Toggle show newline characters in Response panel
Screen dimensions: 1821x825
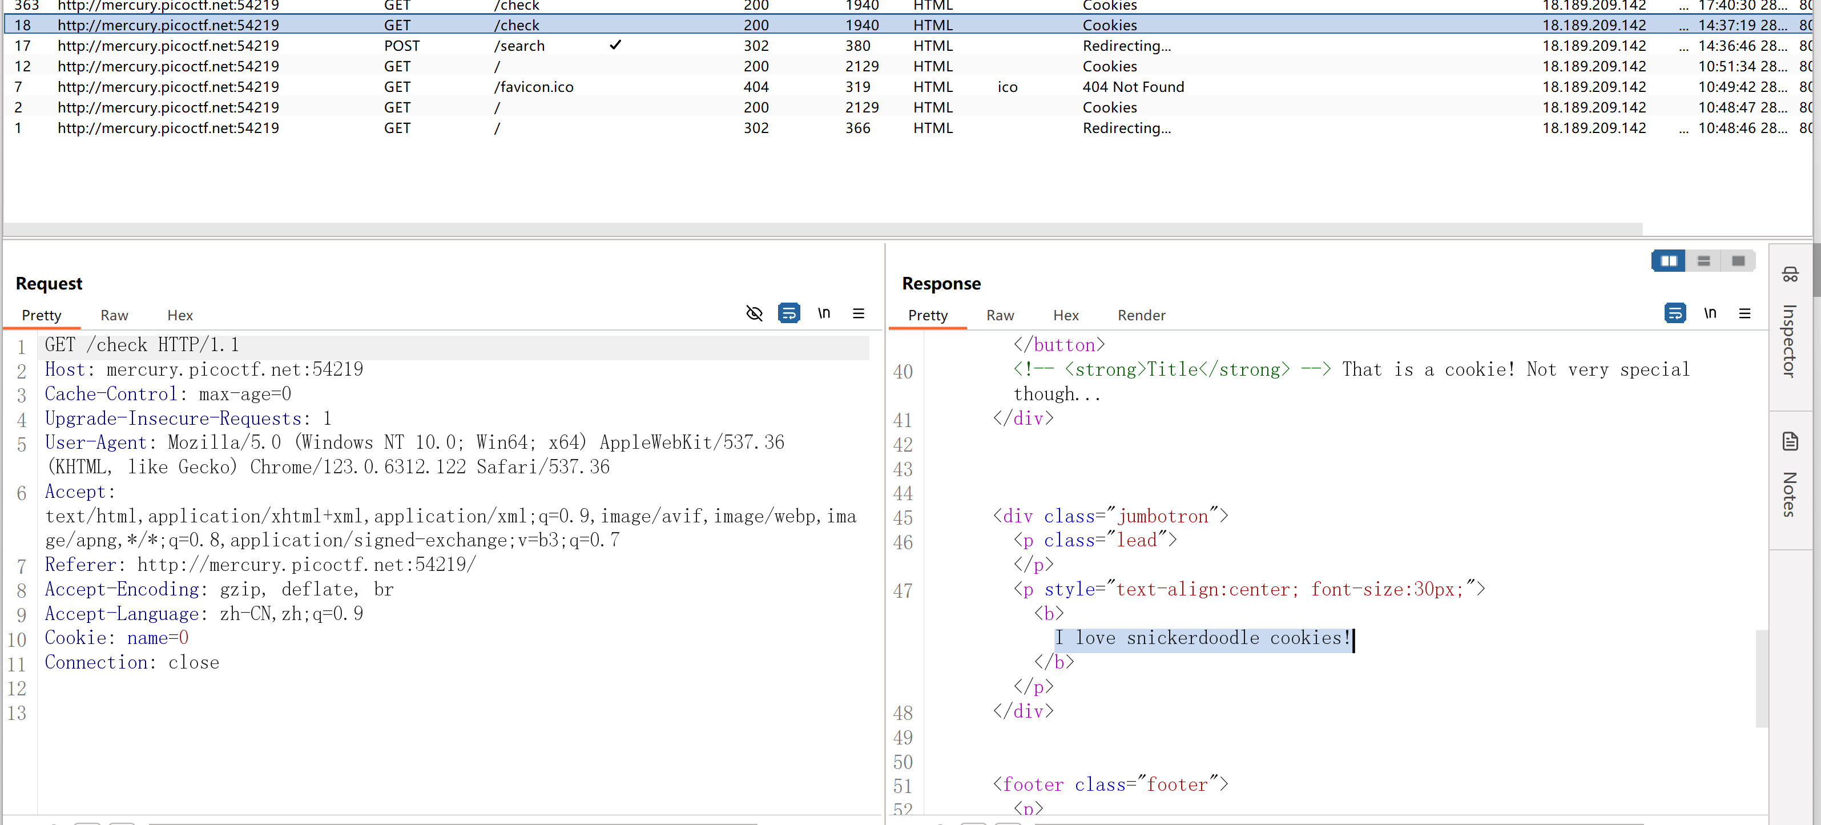[x=1709, y=313]
